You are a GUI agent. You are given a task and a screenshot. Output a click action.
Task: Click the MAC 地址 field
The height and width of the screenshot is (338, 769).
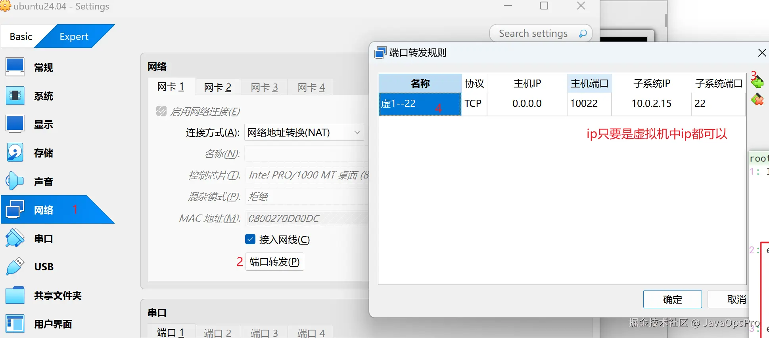pos(307,218)
